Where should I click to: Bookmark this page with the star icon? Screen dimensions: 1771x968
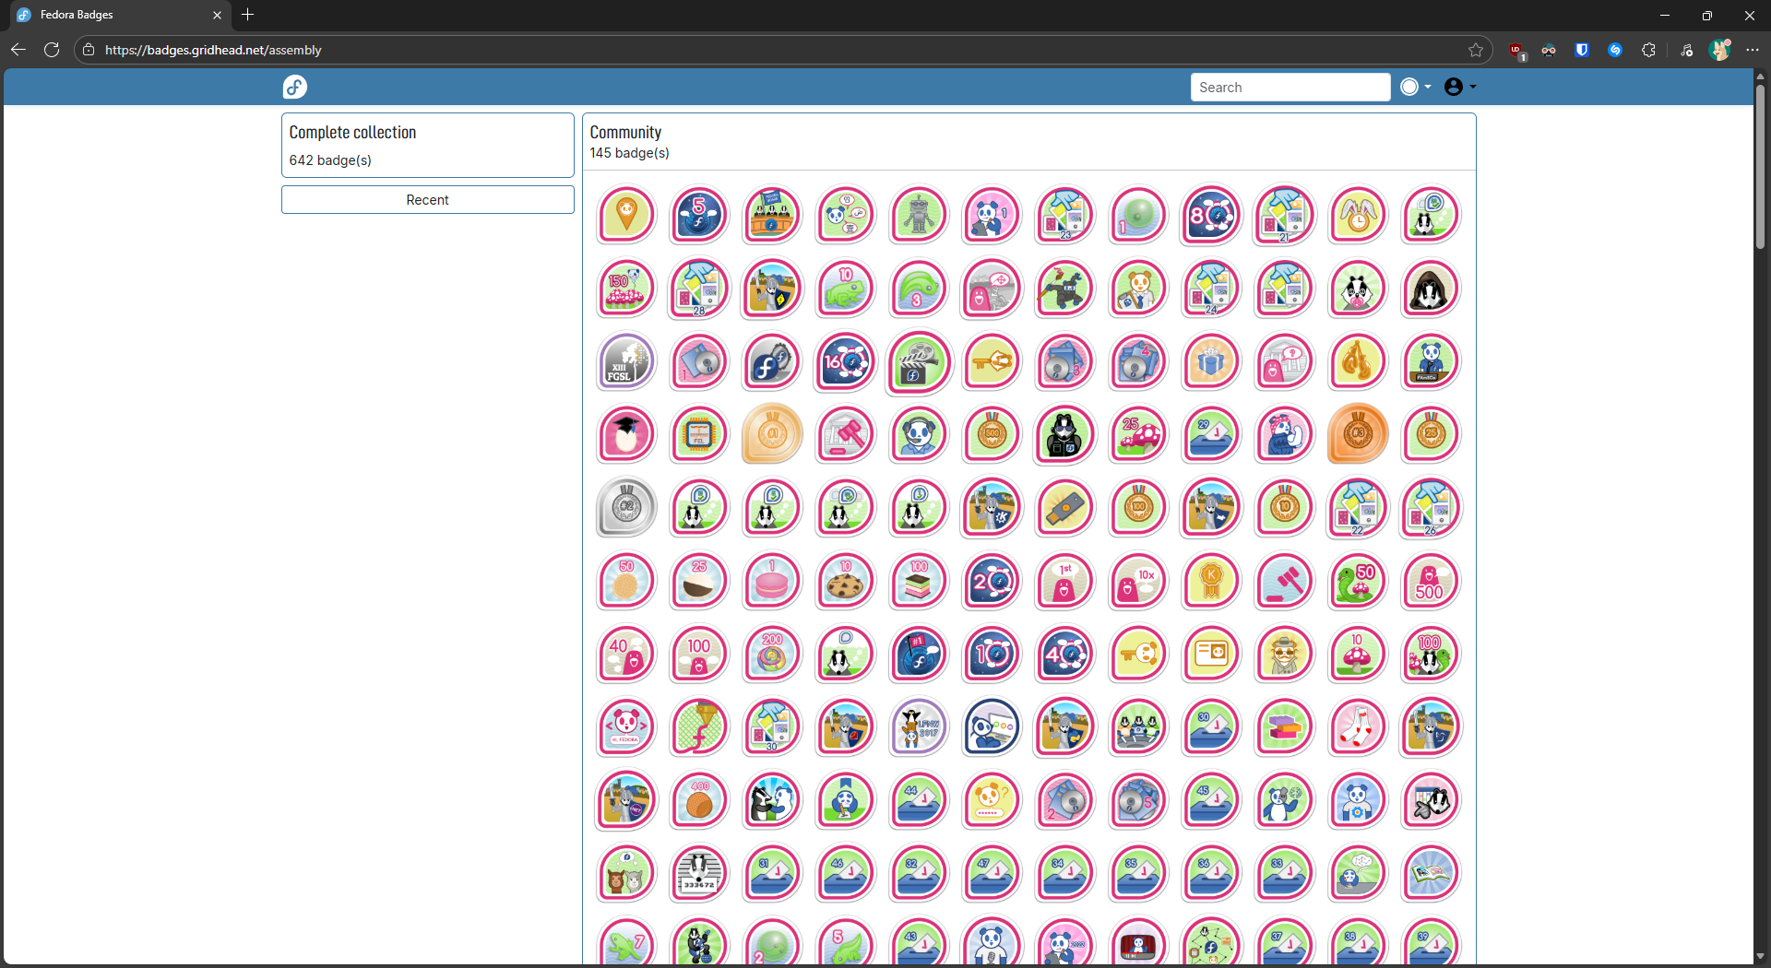click(x=1476, y=50)
